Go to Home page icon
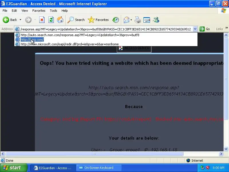The image size is (229, 172). coord(60,20)
